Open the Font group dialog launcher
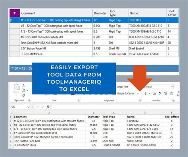This screenshot has height=157, width=188. (79, 100)
